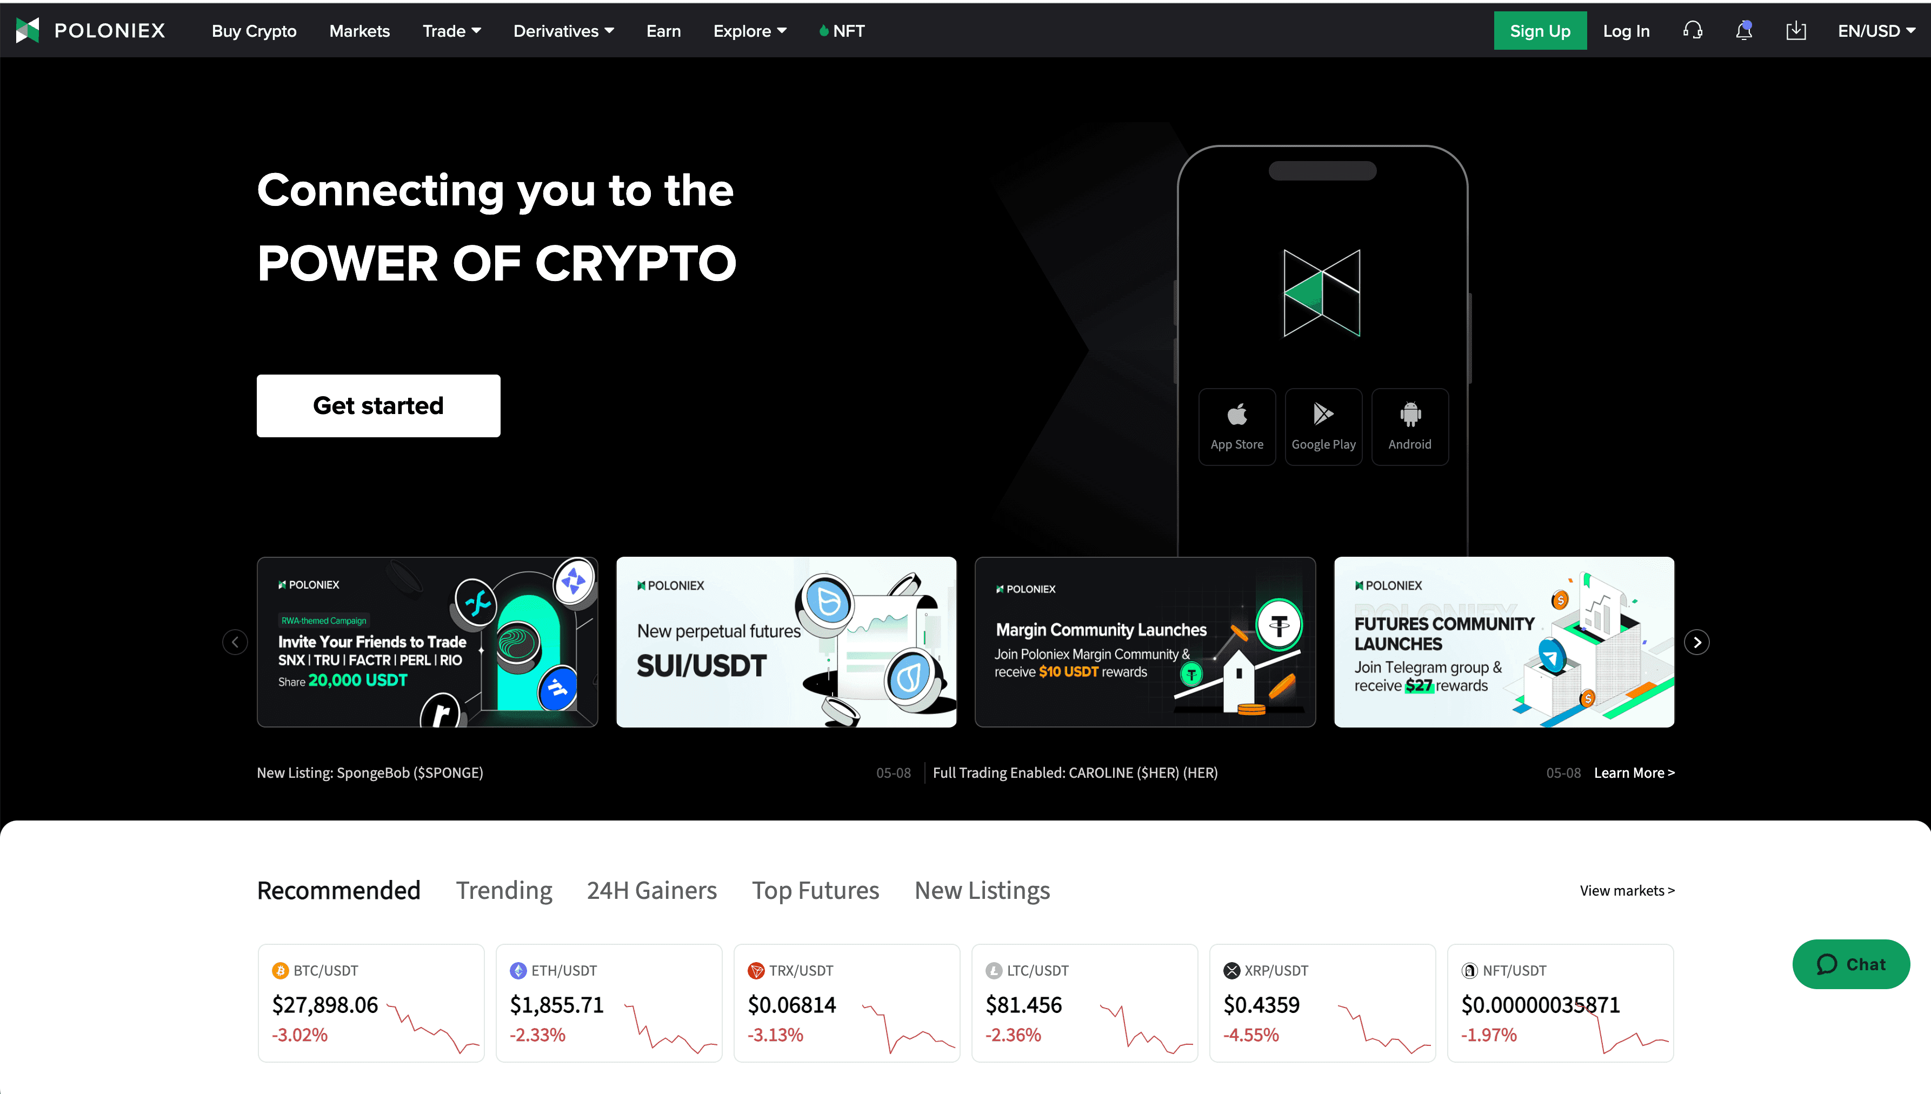Click the ETH/USDT price $1,855.71
Screen dimensions: 1931x1094
[557, 1005]
